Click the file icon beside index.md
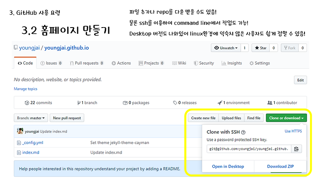The width and height of the screenshot is (321, 180). pyautogui.click(x=19, y=152)
